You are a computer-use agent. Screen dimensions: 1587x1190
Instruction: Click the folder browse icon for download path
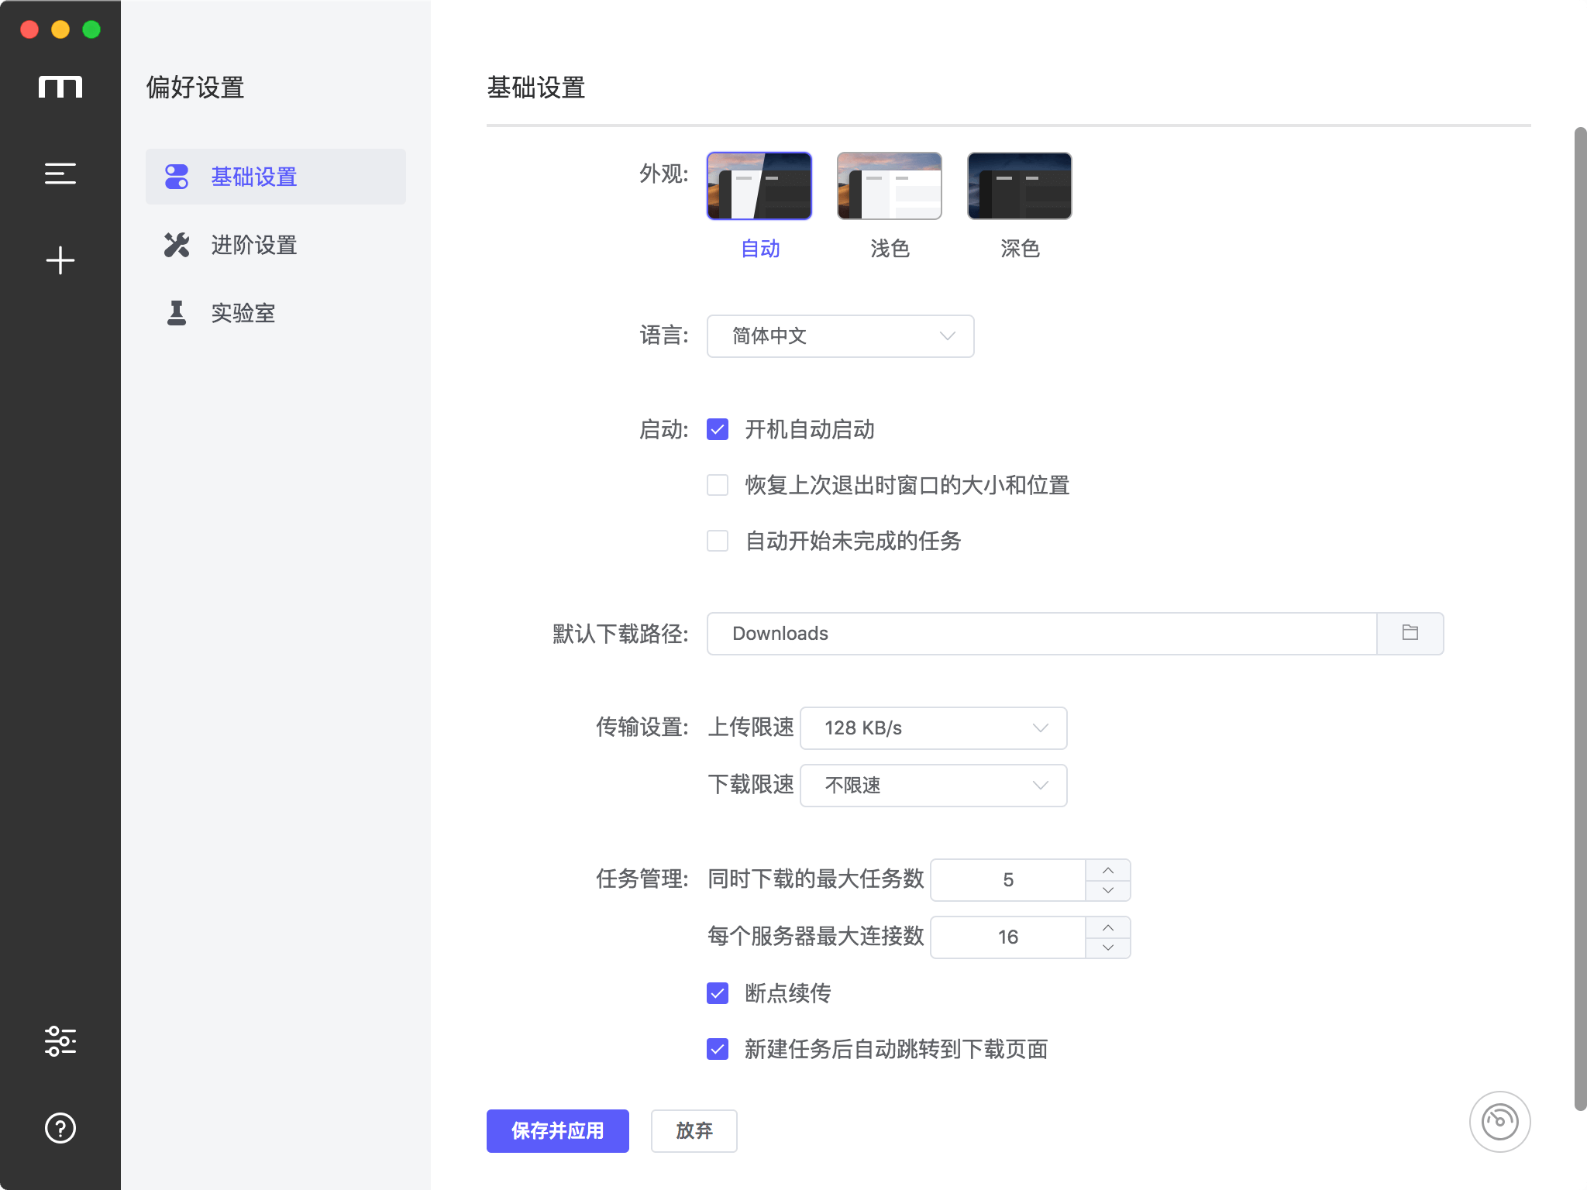(1410, 632)
